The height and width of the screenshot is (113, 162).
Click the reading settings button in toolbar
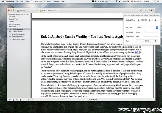pos(152,10)
